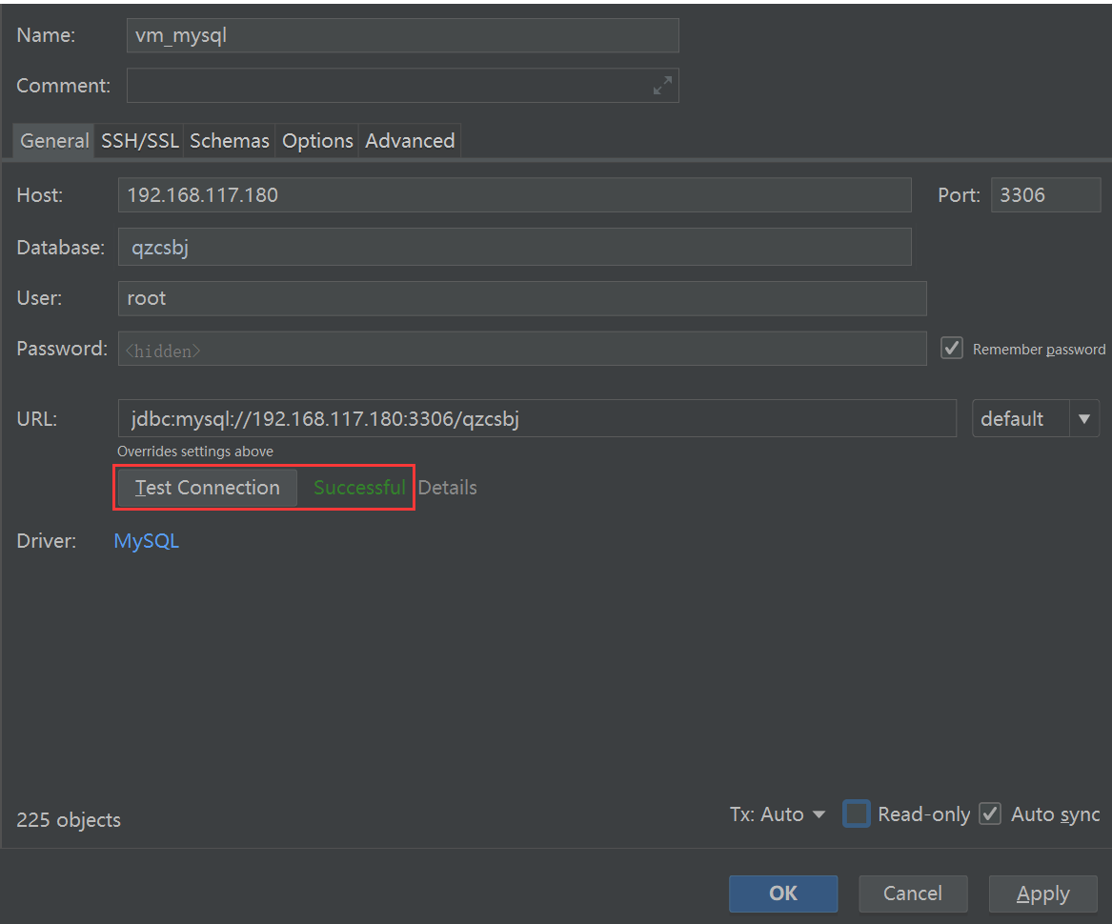Switch to the SSH/SSL tab
Screen dimensions: 1112x924
coord(139,140)
